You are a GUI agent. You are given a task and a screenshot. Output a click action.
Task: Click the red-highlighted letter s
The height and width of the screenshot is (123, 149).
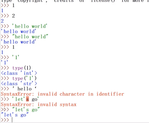[x=27, y=99]
